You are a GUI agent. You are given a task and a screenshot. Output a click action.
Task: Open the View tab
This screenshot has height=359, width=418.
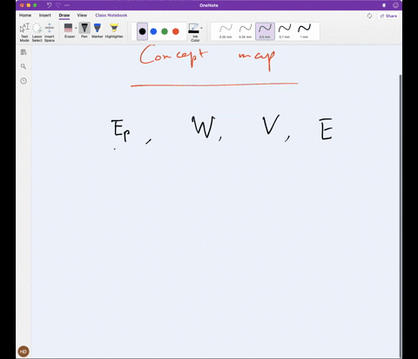tap(82, 15)
